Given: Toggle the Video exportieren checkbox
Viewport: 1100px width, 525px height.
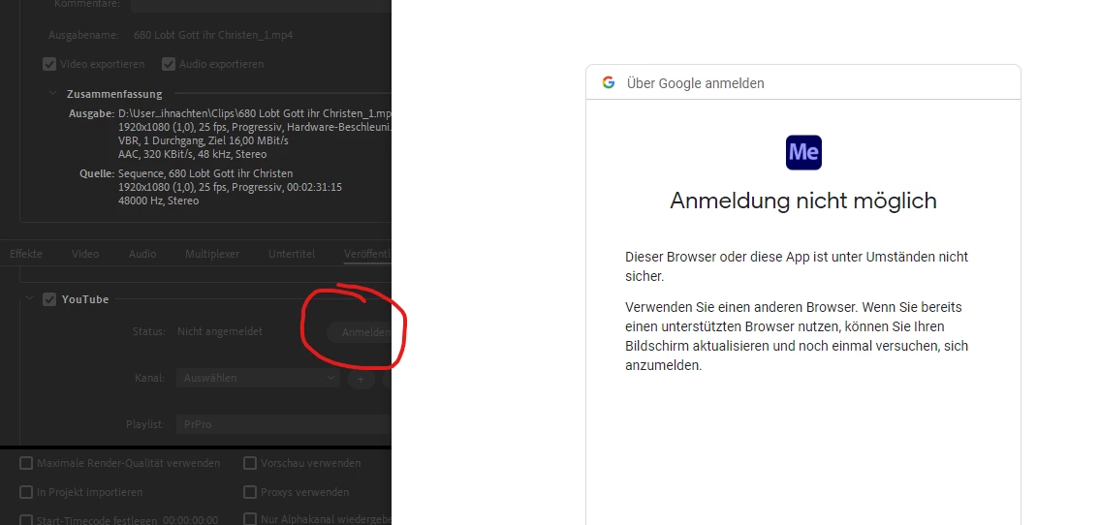Looking at the screenshot, I should click(x=49, y=64).
